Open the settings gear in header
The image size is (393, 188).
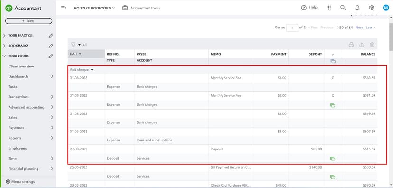point(372,8)
